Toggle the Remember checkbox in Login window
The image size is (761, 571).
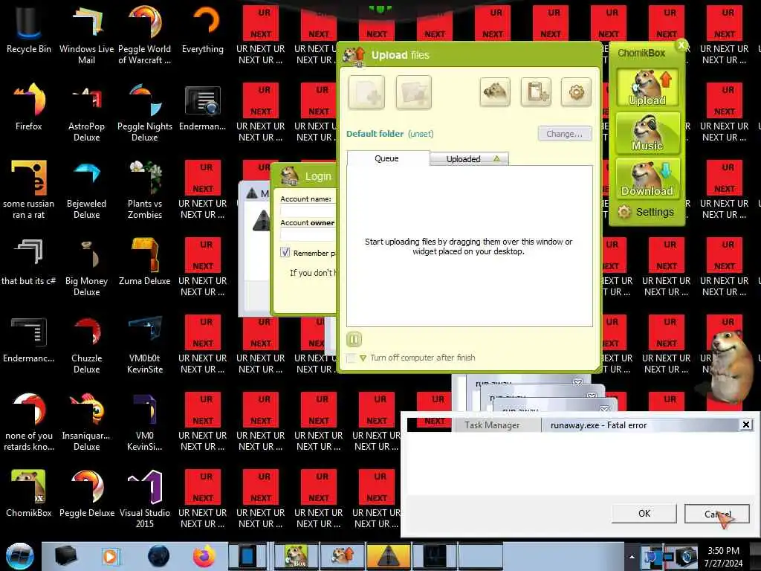(x=285, y=253)
